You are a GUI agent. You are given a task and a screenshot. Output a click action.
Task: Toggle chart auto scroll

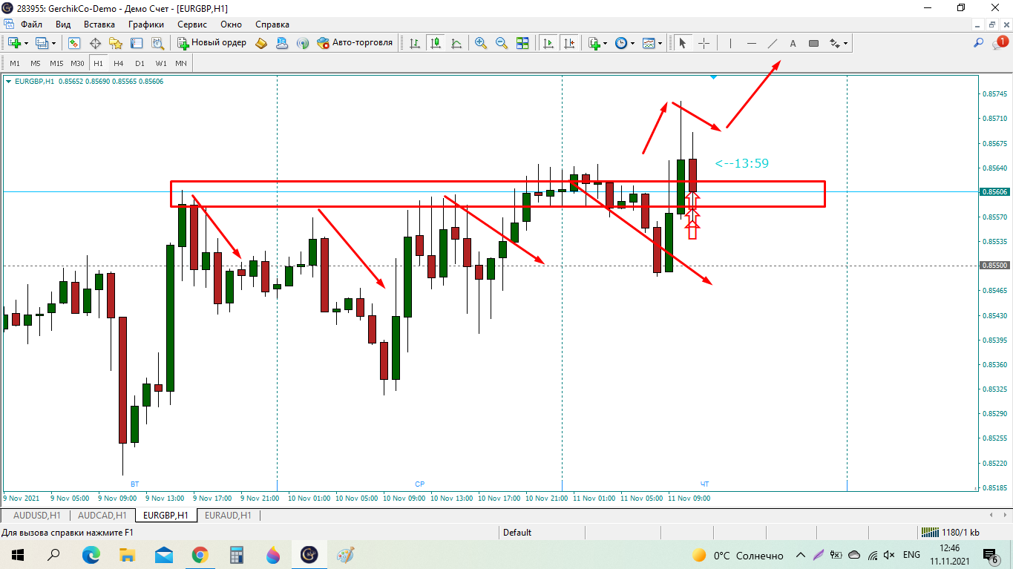548,43
